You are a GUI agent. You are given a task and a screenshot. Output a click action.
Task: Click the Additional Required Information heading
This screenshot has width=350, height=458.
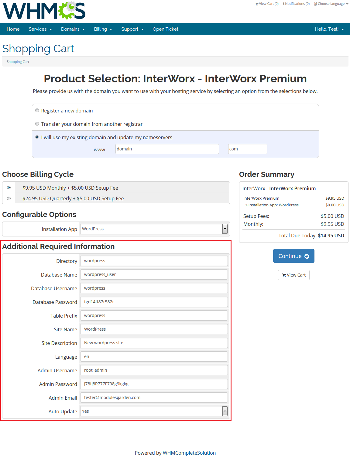click(59, 246)
